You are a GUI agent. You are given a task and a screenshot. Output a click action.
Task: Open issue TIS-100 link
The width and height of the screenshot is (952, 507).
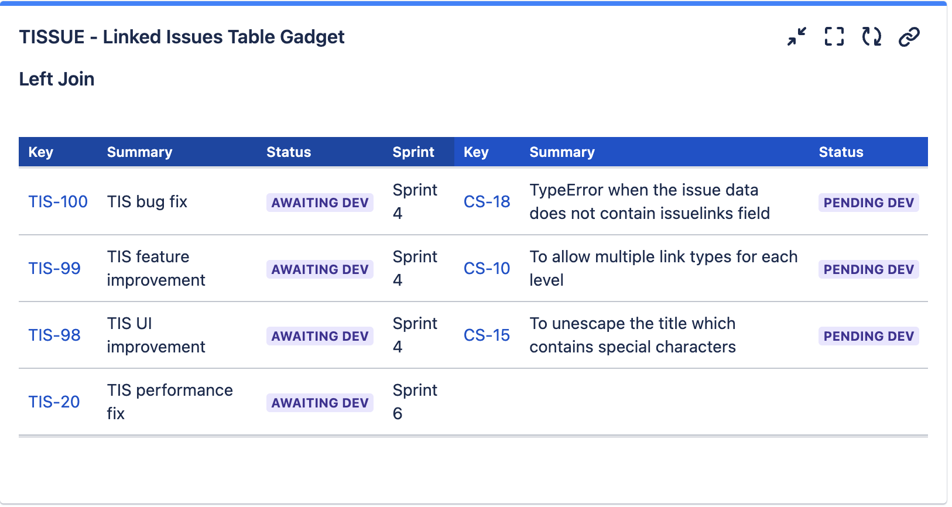[x=58, y=202]
